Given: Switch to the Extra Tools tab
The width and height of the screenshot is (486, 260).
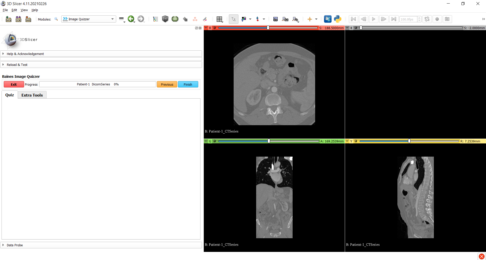Looking at the screenshot, I should 32,95.
